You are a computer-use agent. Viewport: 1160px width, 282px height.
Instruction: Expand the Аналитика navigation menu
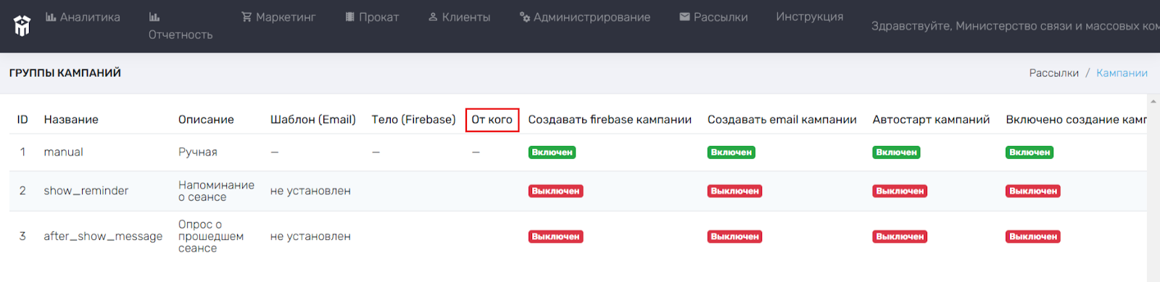[x=83, y=17]
